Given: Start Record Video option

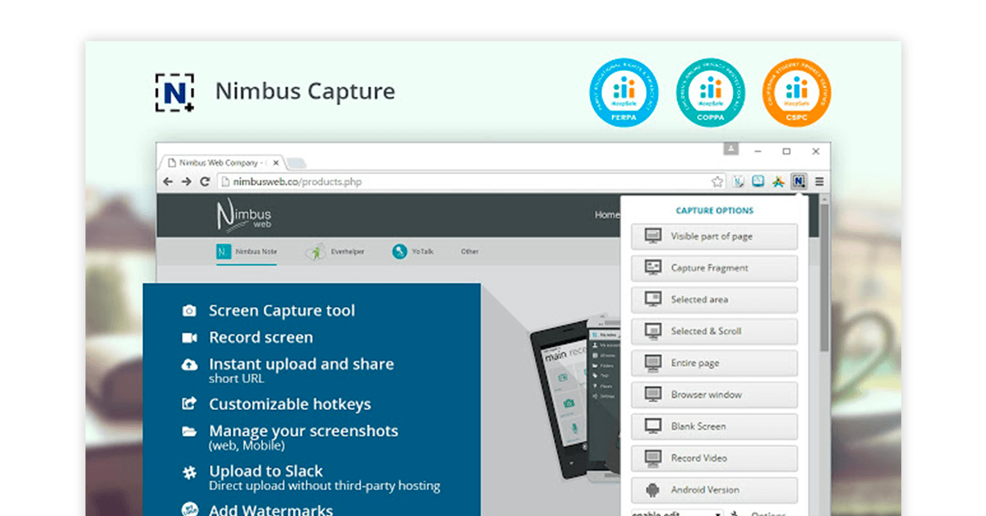Looking at the screenshot, I should click(714, 458).
